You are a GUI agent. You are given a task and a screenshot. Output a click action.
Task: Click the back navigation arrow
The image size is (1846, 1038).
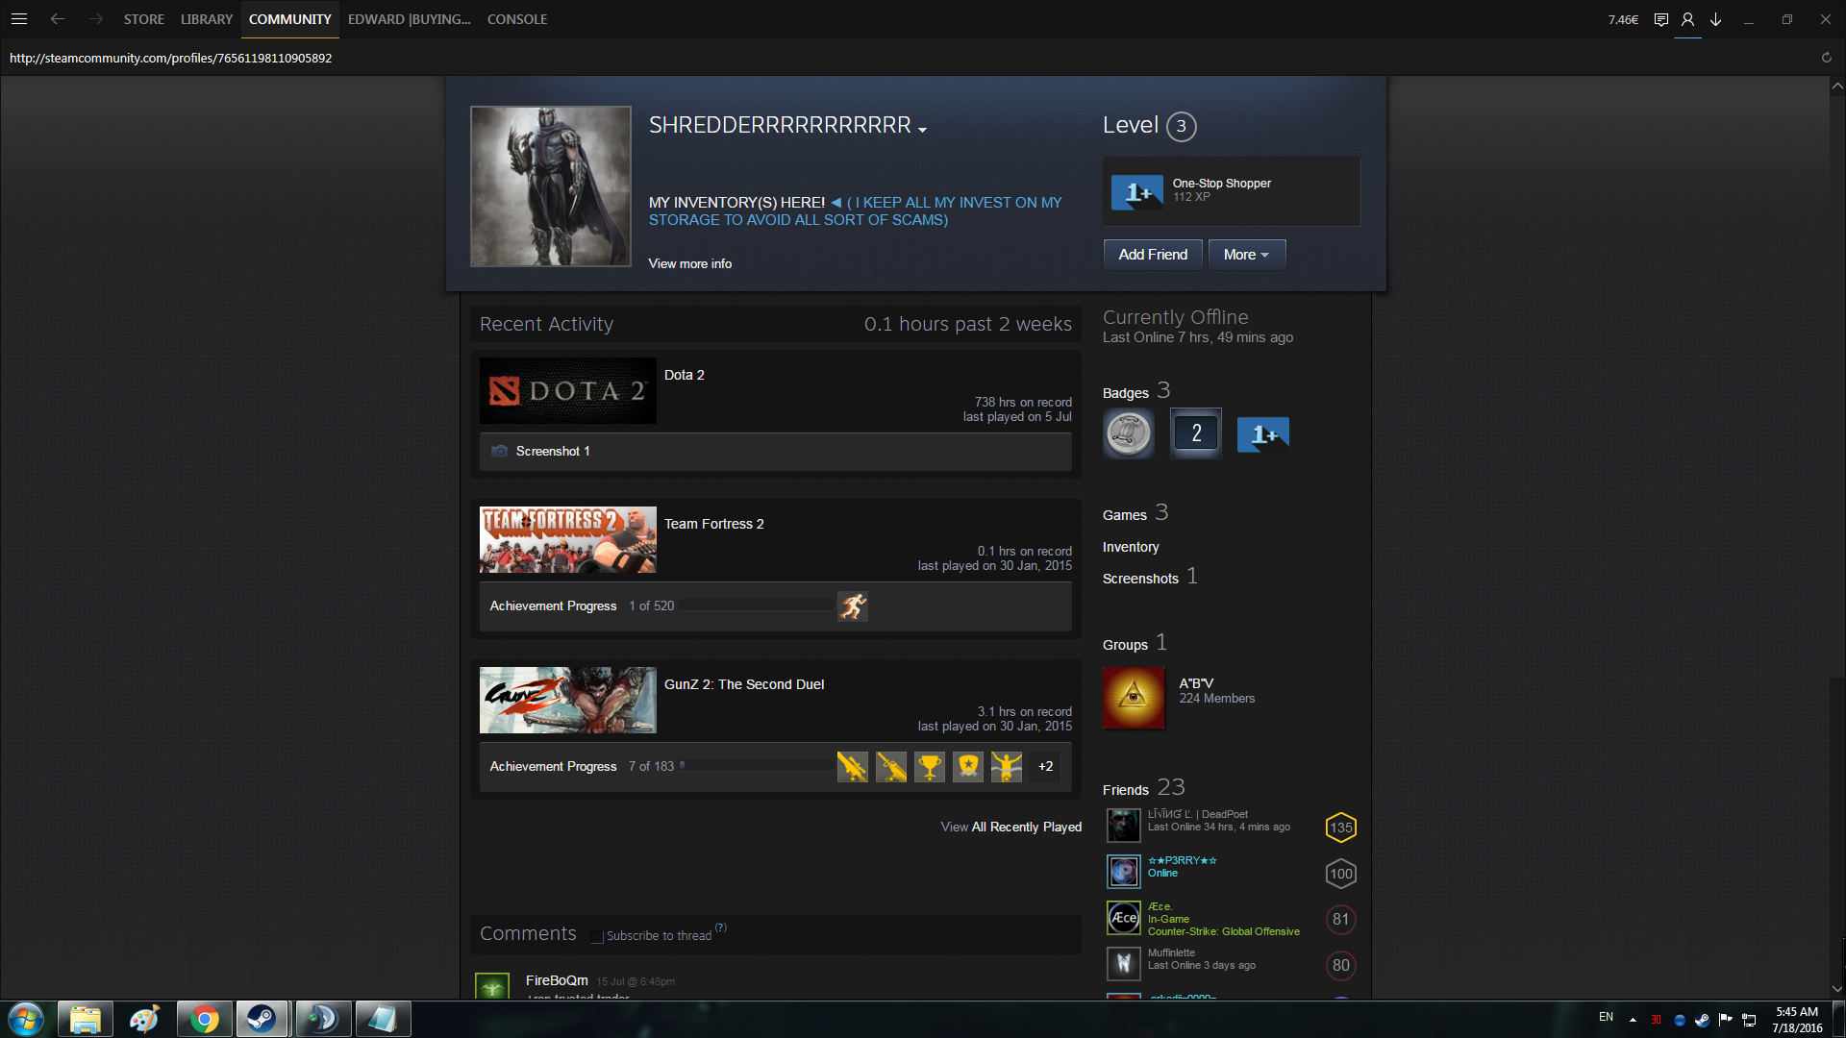(58, 19)
